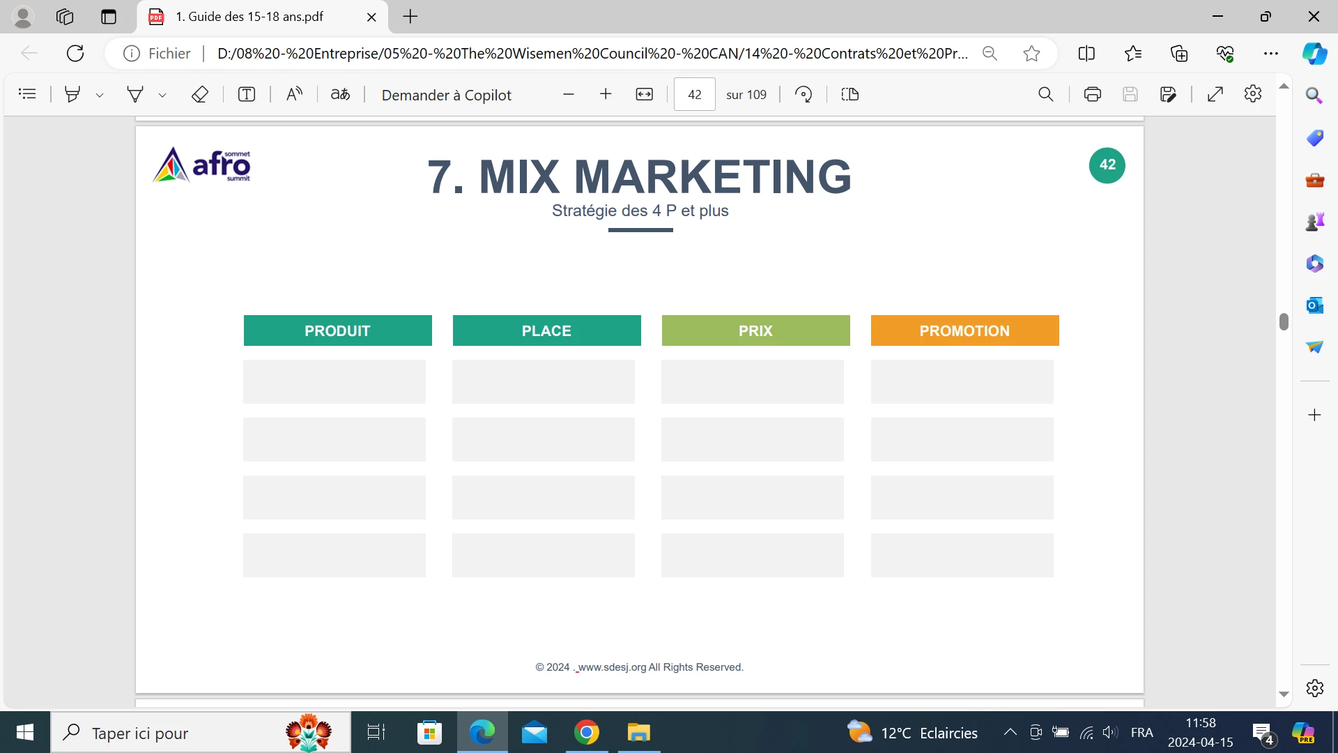1338x753 pixels.
Task: Select the Erase annotation tool
Action: coord(200,94)
